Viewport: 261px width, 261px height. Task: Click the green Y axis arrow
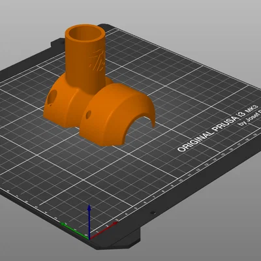(74, 231)
